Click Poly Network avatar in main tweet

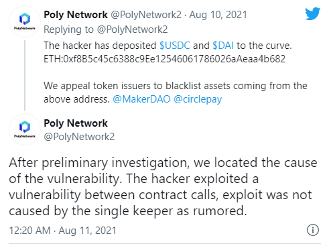(25, 129)
